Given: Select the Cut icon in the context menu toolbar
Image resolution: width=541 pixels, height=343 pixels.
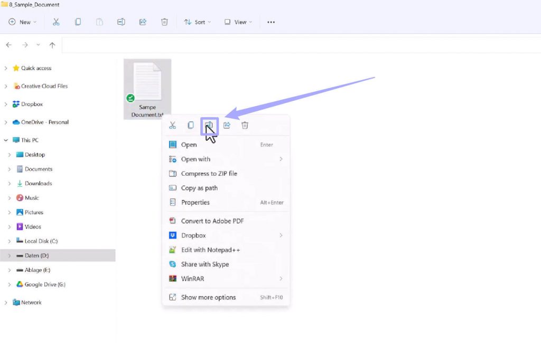Looking at the screenshot, I should [x=172, y=125].
